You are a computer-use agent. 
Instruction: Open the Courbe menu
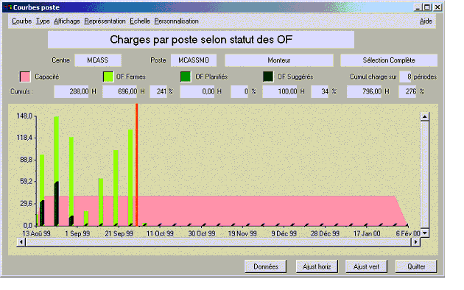point(21,21)
